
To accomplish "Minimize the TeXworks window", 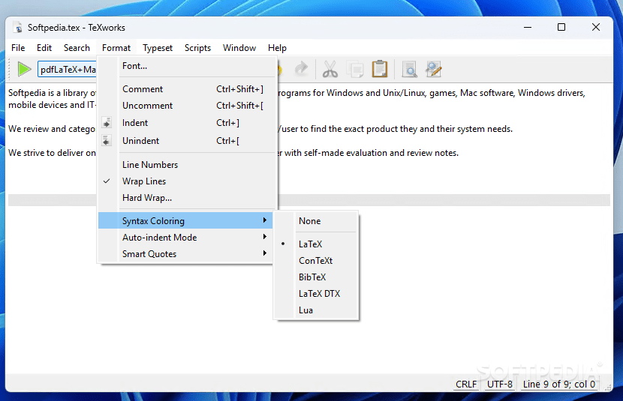I will 528,27.
